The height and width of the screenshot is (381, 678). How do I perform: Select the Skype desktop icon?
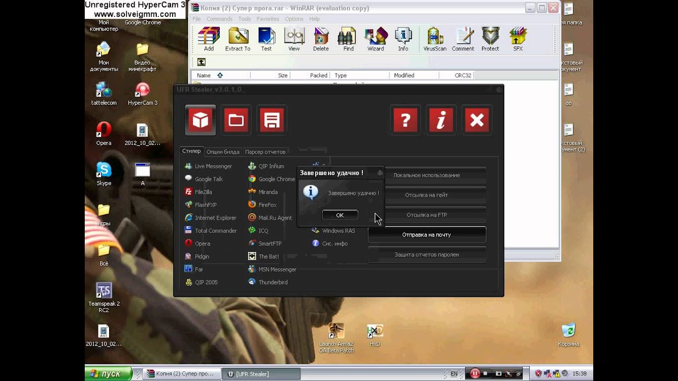pyautogui.click(x=104, y=174)
